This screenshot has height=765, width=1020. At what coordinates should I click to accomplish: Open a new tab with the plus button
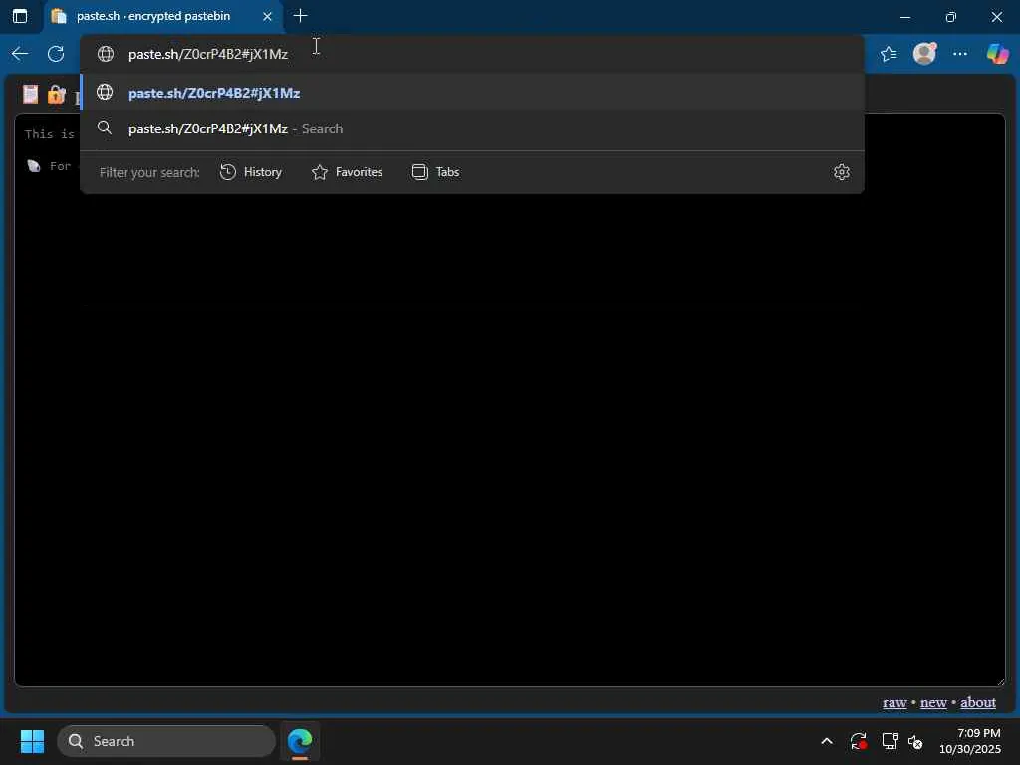(300, 16)
